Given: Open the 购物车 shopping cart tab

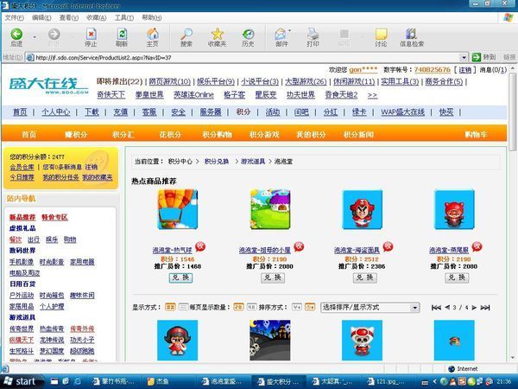Looking at the screenshot, I should click(476, 134).
